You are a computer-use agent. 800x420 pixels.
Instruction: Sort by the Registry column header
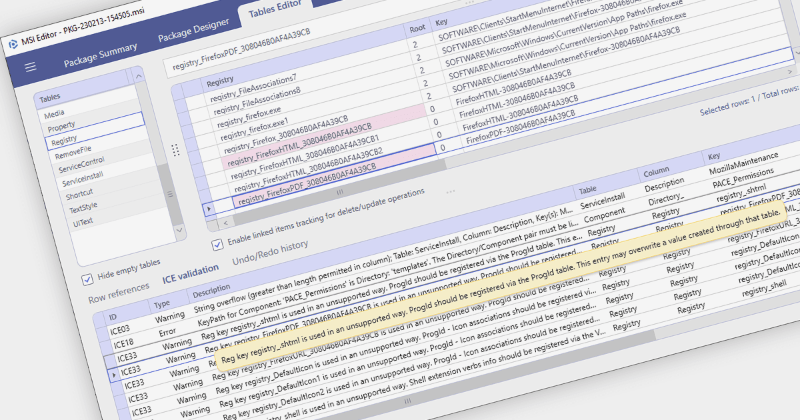click(220, 82)
